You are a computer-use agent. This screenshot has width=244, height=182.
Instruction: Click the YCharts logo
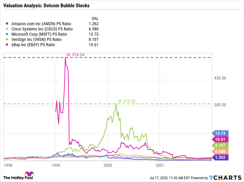[x=225, y=178]
